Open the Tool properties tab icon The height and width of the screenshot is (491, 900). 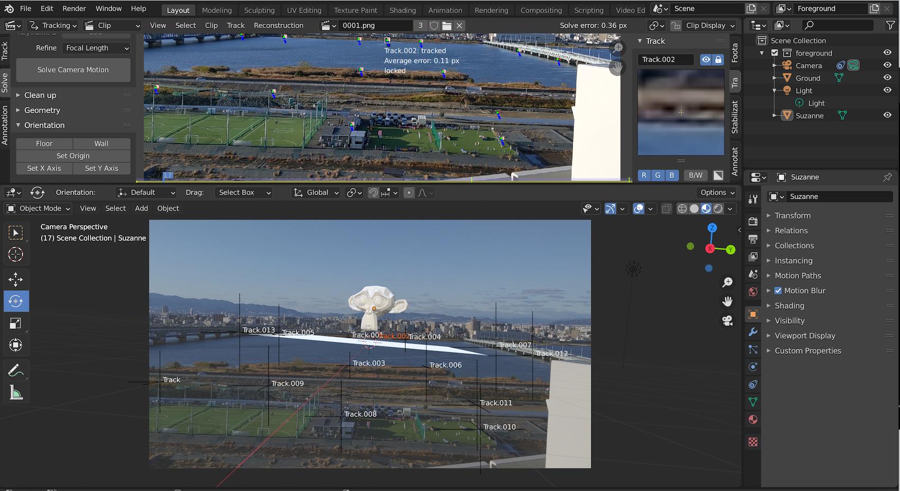pos(753,199)
